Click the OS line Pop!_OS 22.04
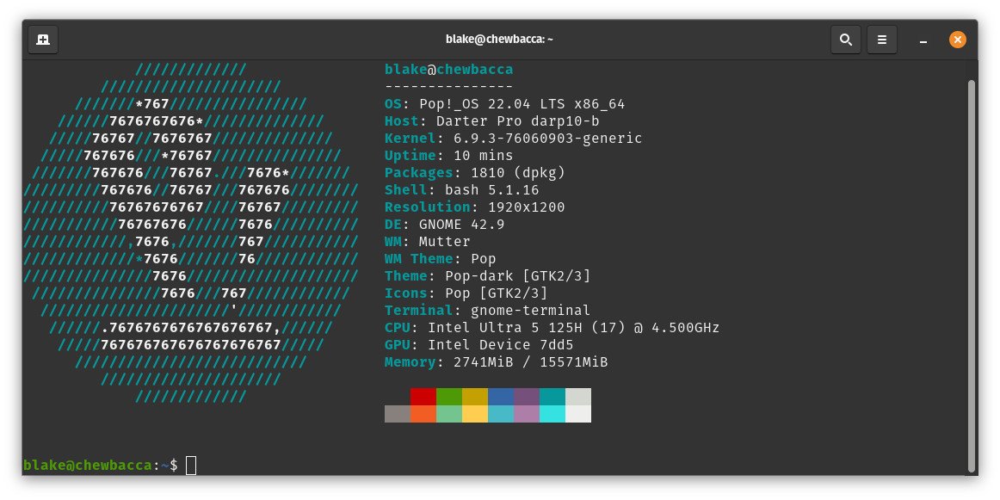 coord(505,104)
